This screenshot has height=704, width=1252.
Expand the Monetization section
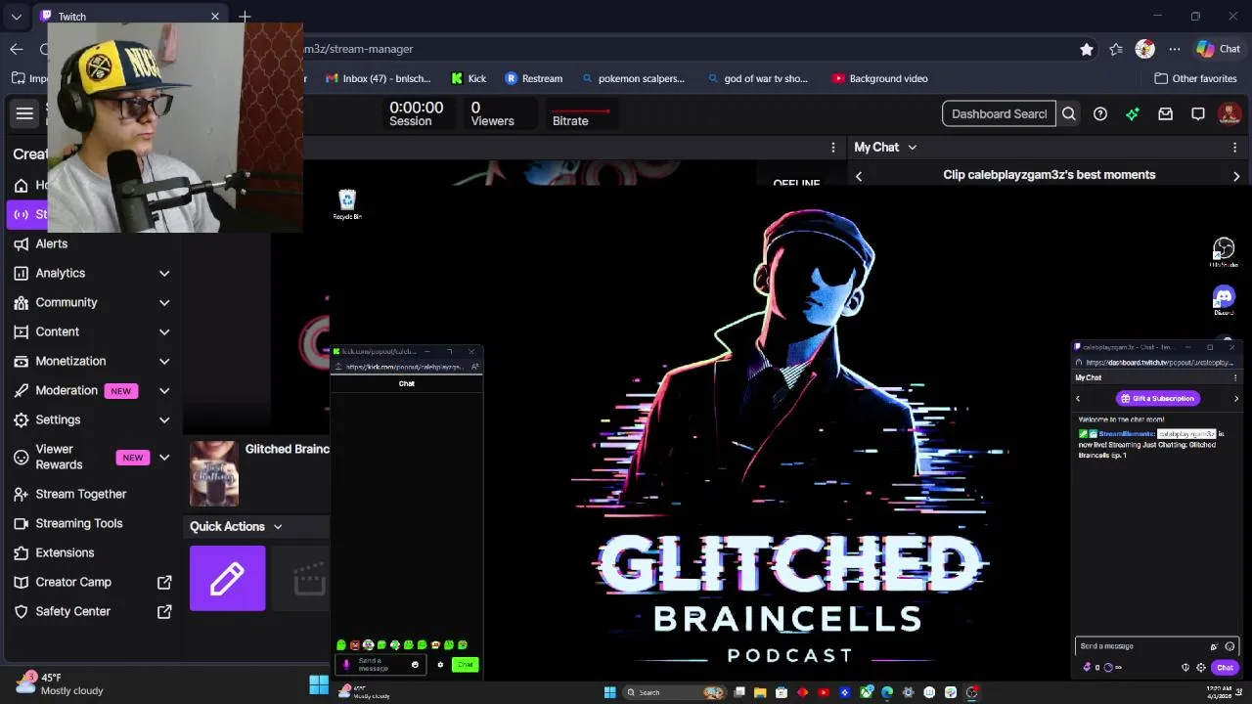[x=164, y=361]
